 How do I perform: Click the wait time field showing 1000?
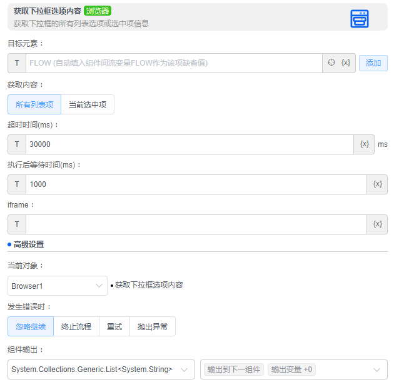196,184
